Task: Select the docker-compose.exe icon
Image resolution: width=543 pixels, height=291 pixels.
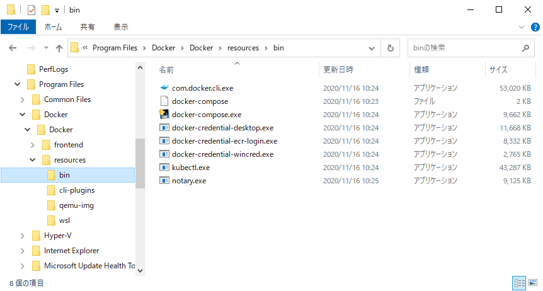Action: (x=164, y=114)
